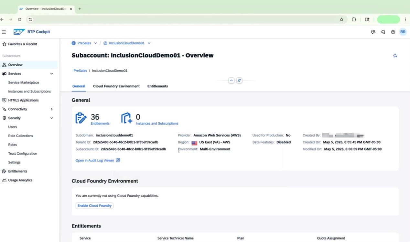
Task: Click the SAP logo
Action: tap(19, 32)
